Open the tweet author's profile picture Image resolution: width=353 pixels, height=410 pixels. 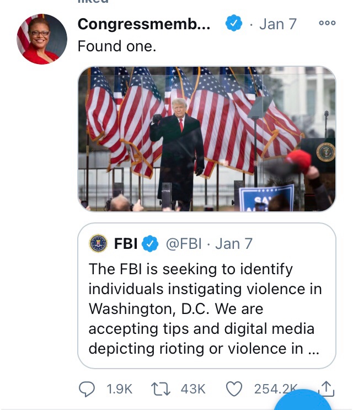pos(42,39)
